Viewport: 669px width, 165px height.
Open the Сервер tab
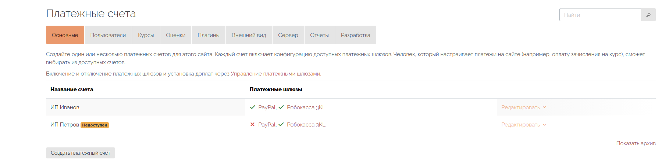coord(288,35)
